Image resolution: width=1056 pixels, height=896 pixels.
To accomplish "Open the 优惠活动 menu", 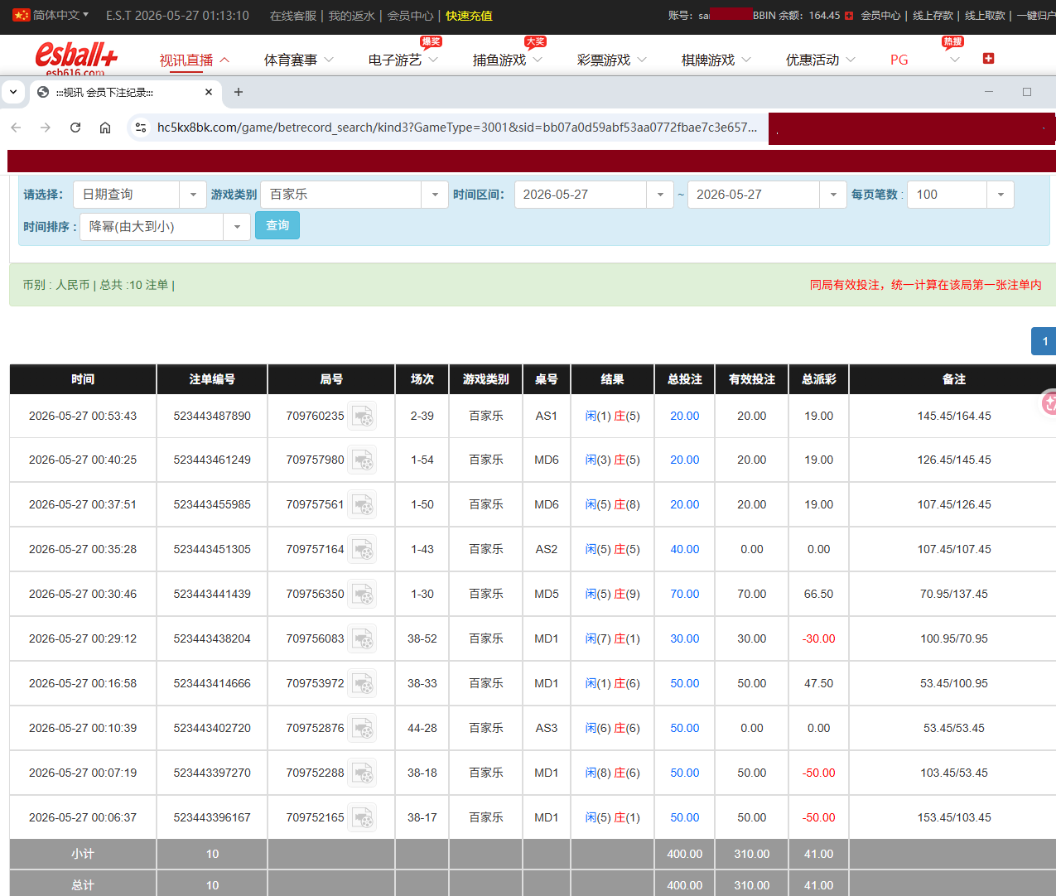I will (x=820, y=60).
